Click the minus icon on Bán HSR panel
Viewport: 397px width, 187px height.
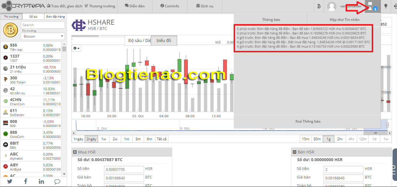(x=294, y=152)
